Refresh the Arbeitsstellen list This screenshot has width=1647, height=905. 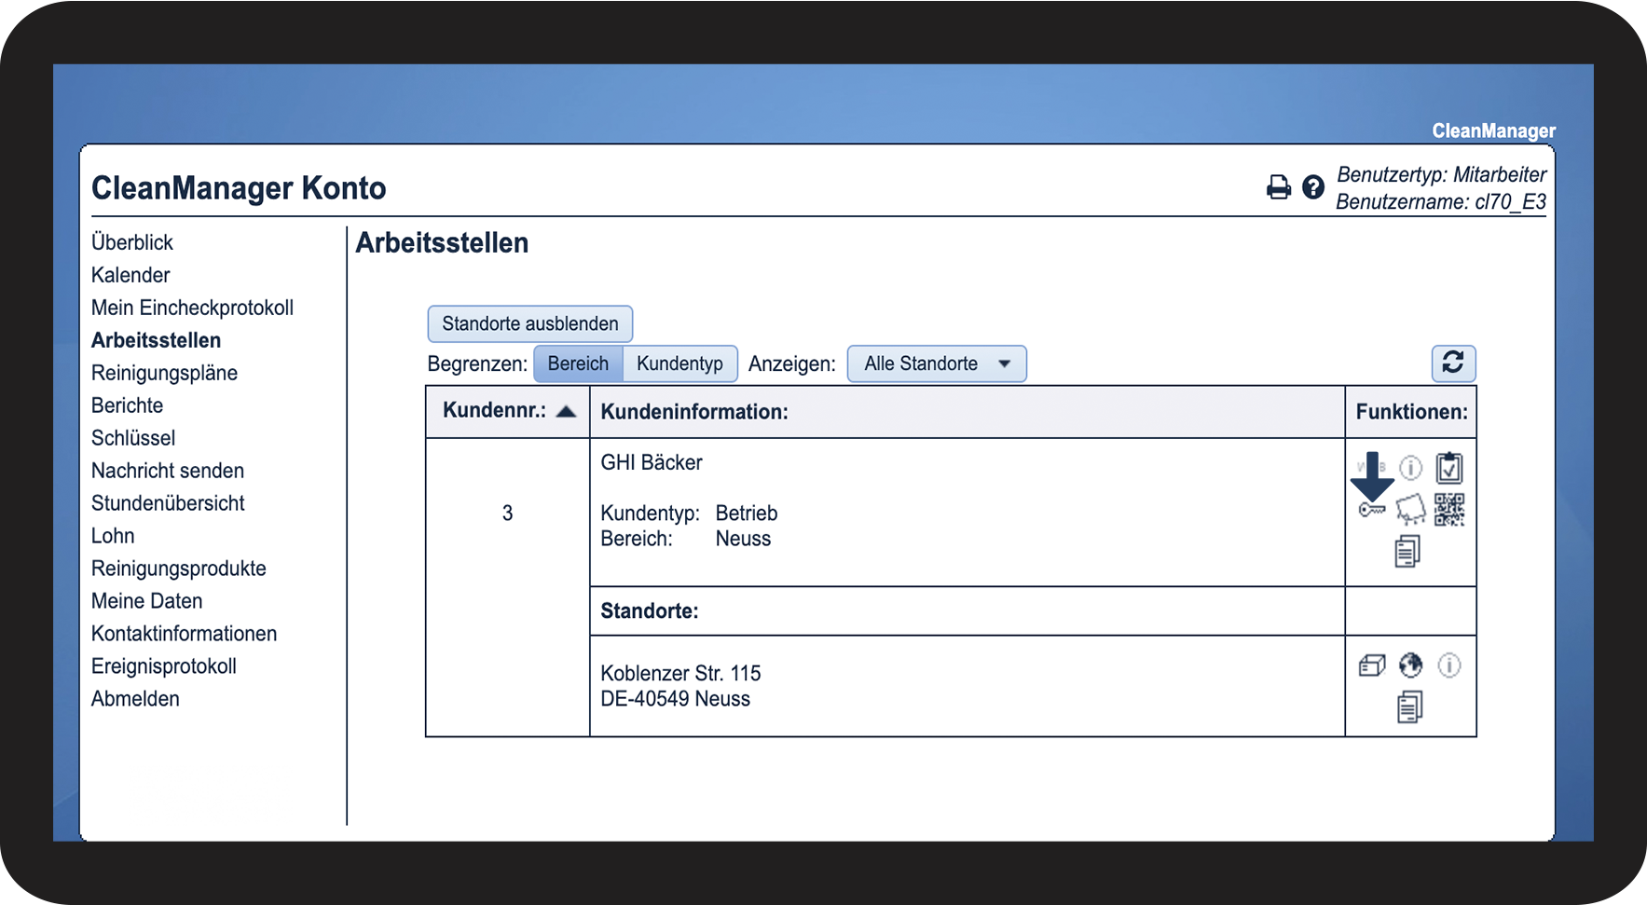click(x=1453, y=363)
